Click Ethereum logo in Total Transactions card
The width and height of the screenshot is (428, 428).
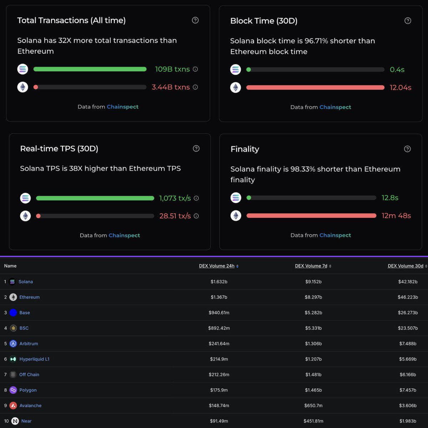tap(23, 87)
